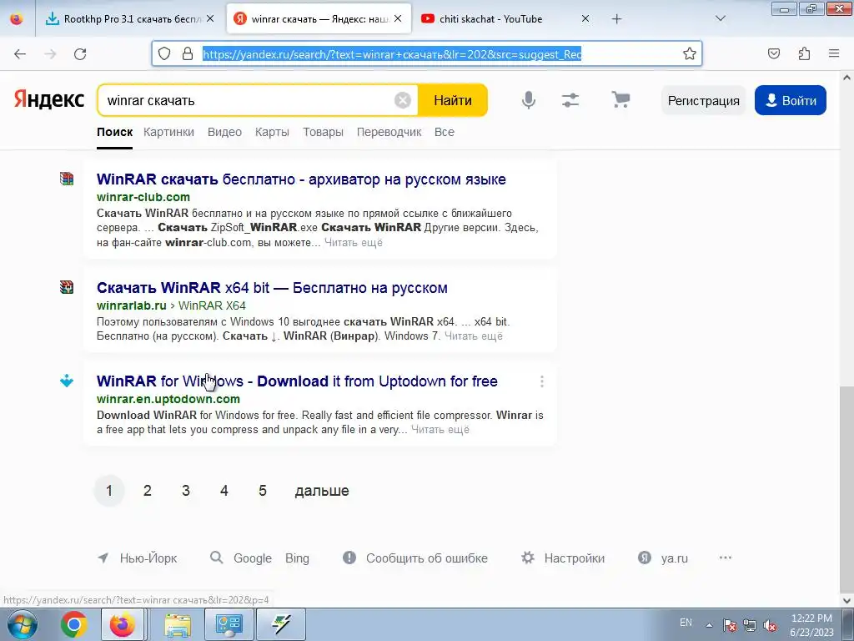Expand Читать ещё for winrar-club result
854x641 pixels.
pos(354,243)
